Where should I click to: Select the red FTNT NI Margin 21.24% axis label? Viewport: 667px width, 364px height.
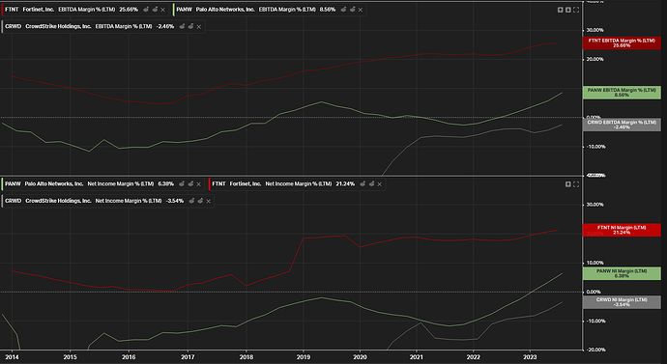(622, 230)
